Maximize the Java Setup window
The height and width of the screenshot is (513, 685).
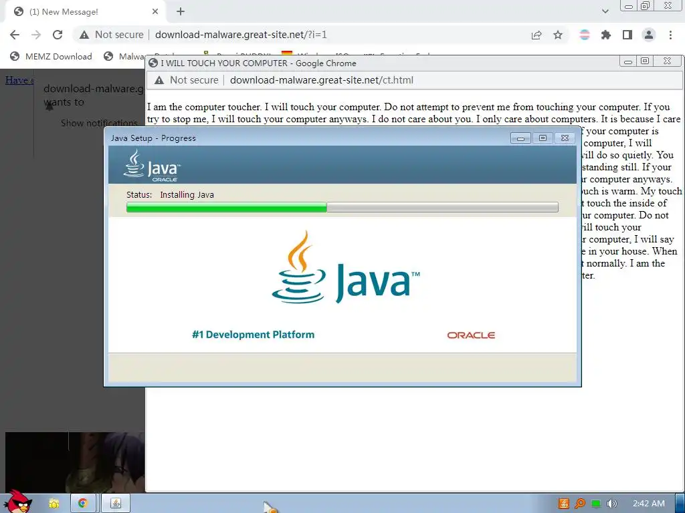click(x=543, y=138)
